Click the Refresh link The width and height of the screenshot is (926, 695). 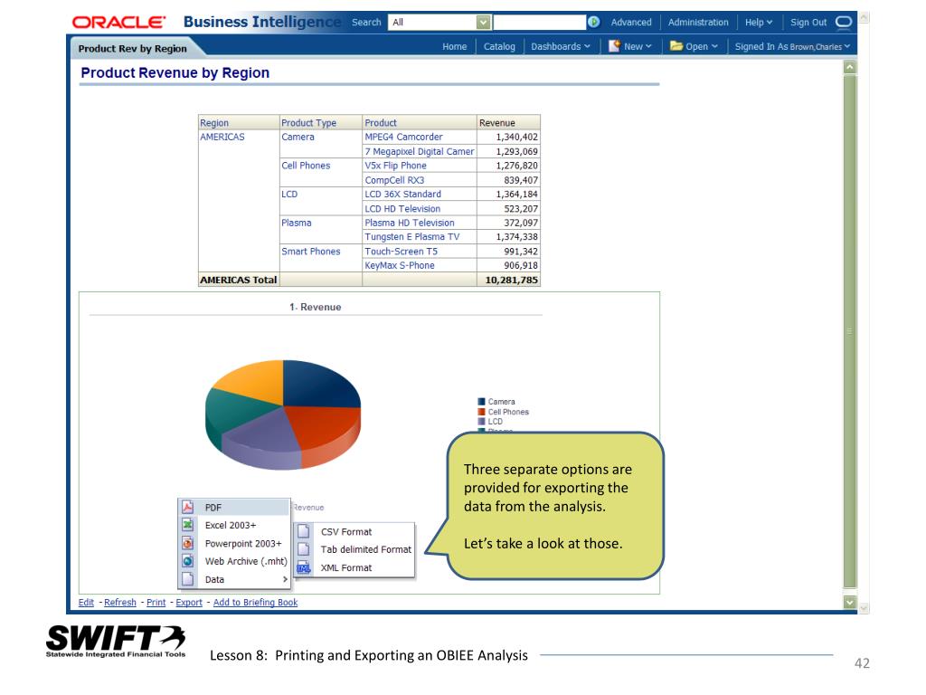120,602
